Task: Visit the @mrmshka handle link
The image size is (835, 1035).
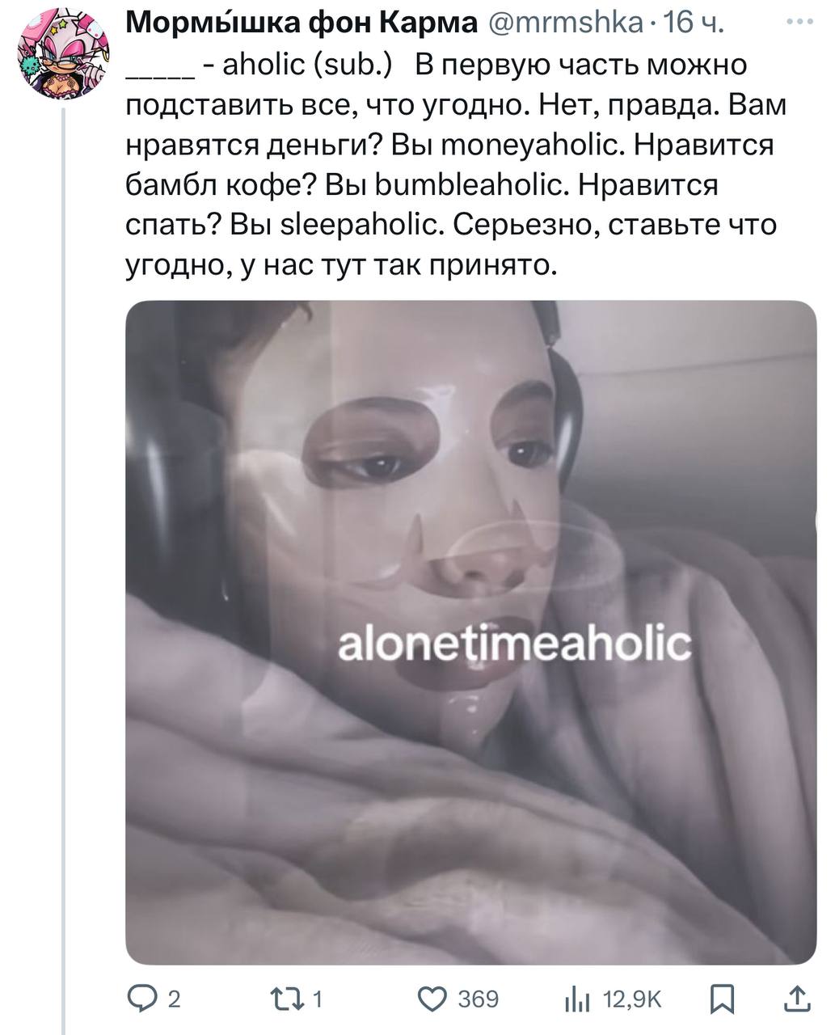Action: [x=565, y=23]
